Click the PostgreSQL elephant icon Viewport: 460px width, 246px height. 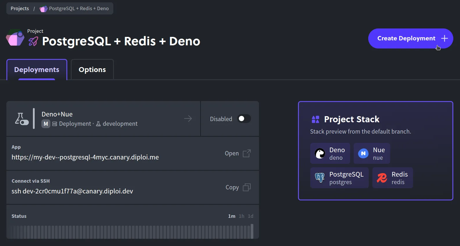tap(320, 177)
